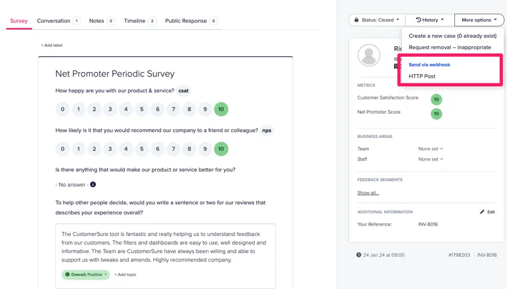Expand the Team None set dropdown
This screenshot has height=289, width=507.
click(431, 149)
